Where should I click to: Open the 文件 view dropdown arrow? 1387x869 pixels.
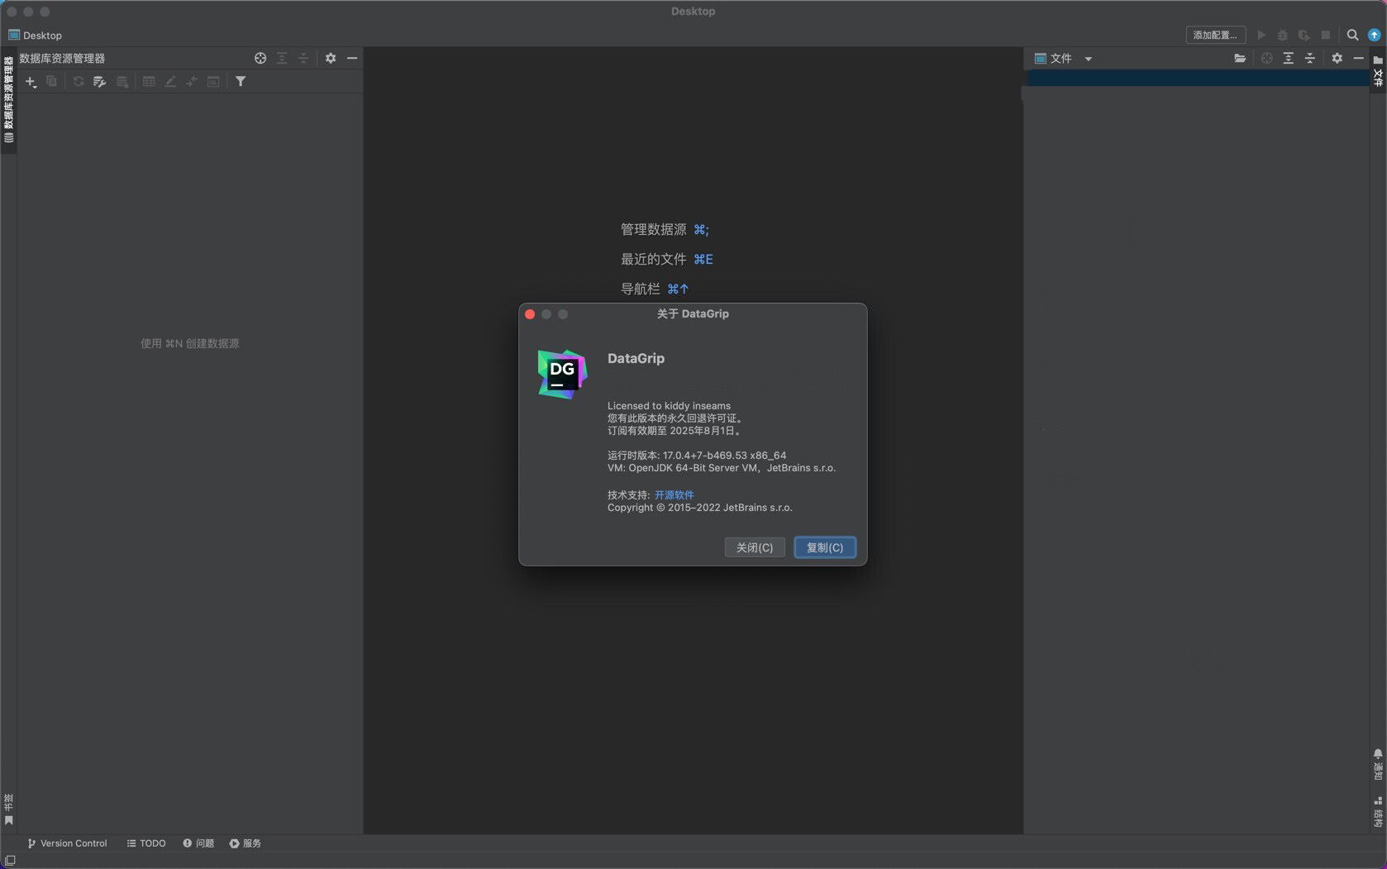[1089, 59]
